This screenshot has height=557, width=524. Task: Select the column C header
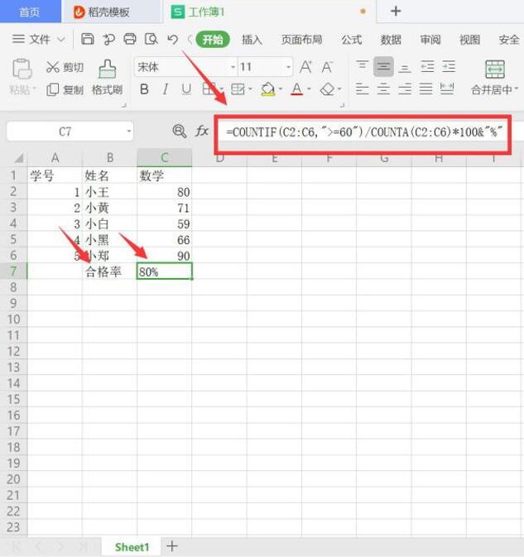tap(165, 157)
